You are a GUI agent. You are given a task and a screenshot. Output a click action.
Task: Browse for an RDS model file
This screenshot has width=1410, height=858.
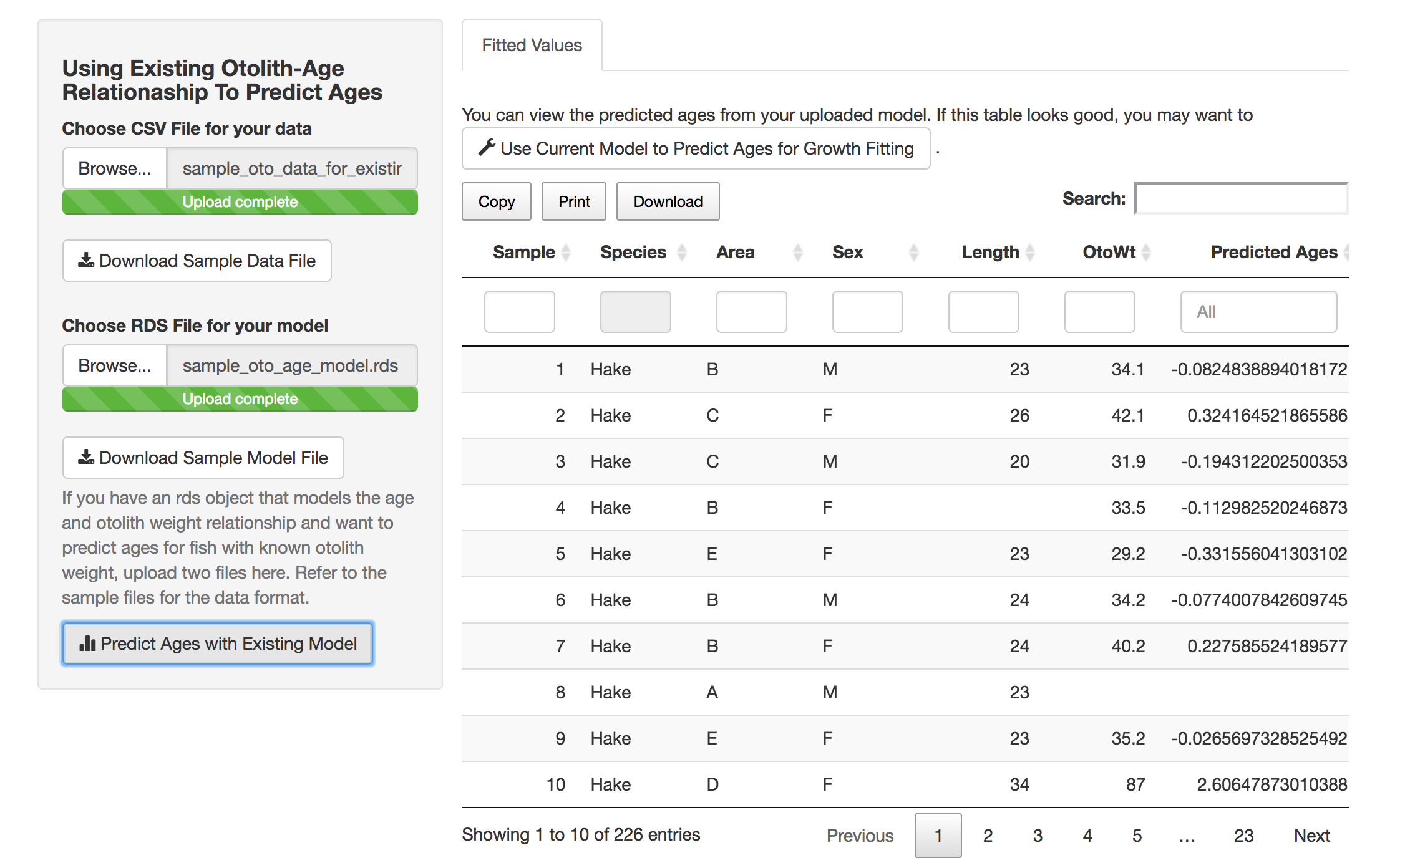pos(115,365)
